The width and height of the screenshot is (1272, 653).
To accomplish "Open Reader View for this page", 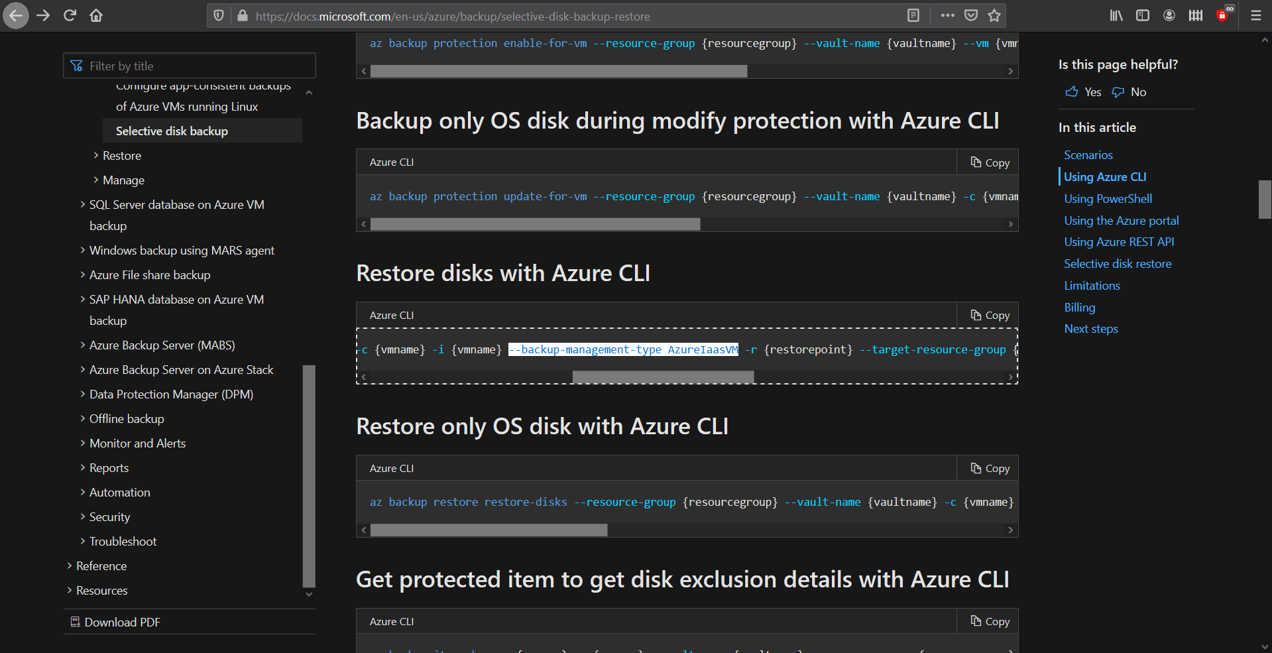I will [x=913, y=15].
